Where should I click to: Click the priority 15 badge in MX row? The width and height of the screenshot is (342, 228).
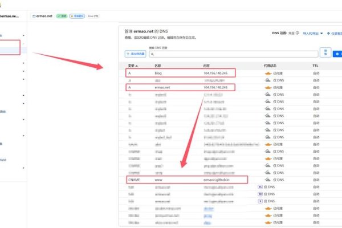click(x=260, y=187)
